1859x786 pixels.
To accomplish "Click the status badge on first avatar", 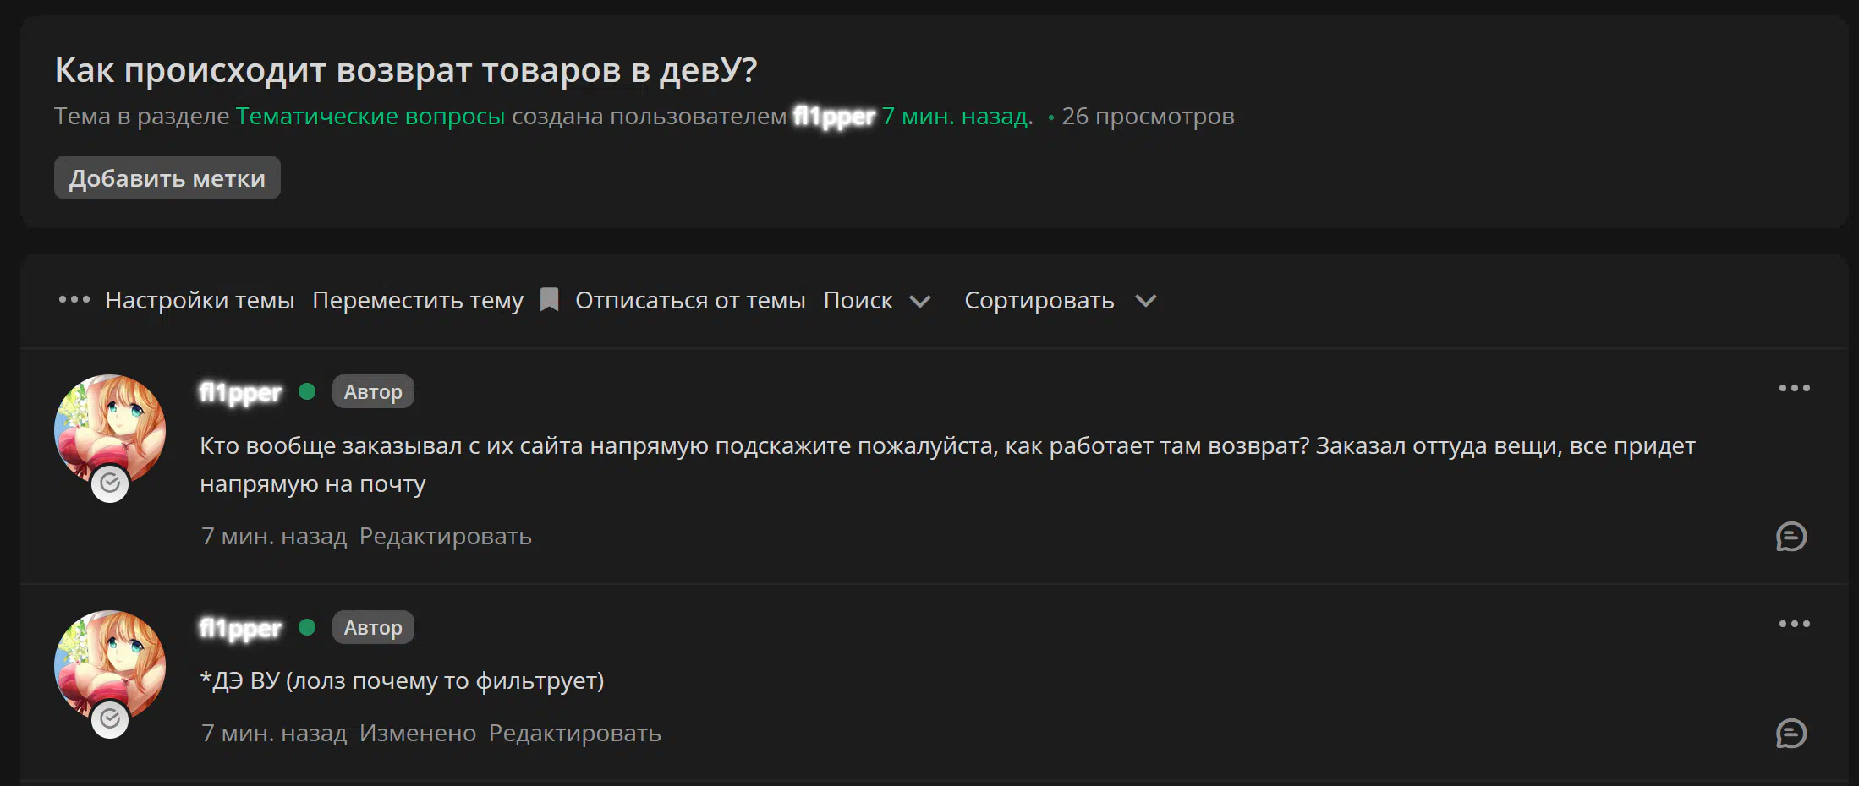I will 110,483.
